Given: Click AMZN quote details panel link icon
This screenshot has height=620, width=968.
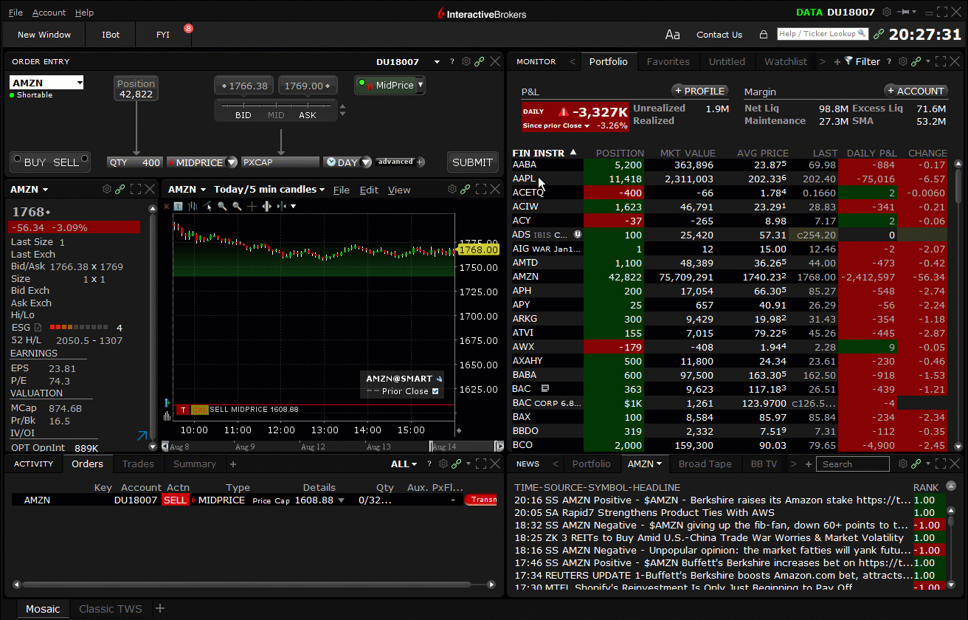Looking at the screenshot, I should [120, 190].
